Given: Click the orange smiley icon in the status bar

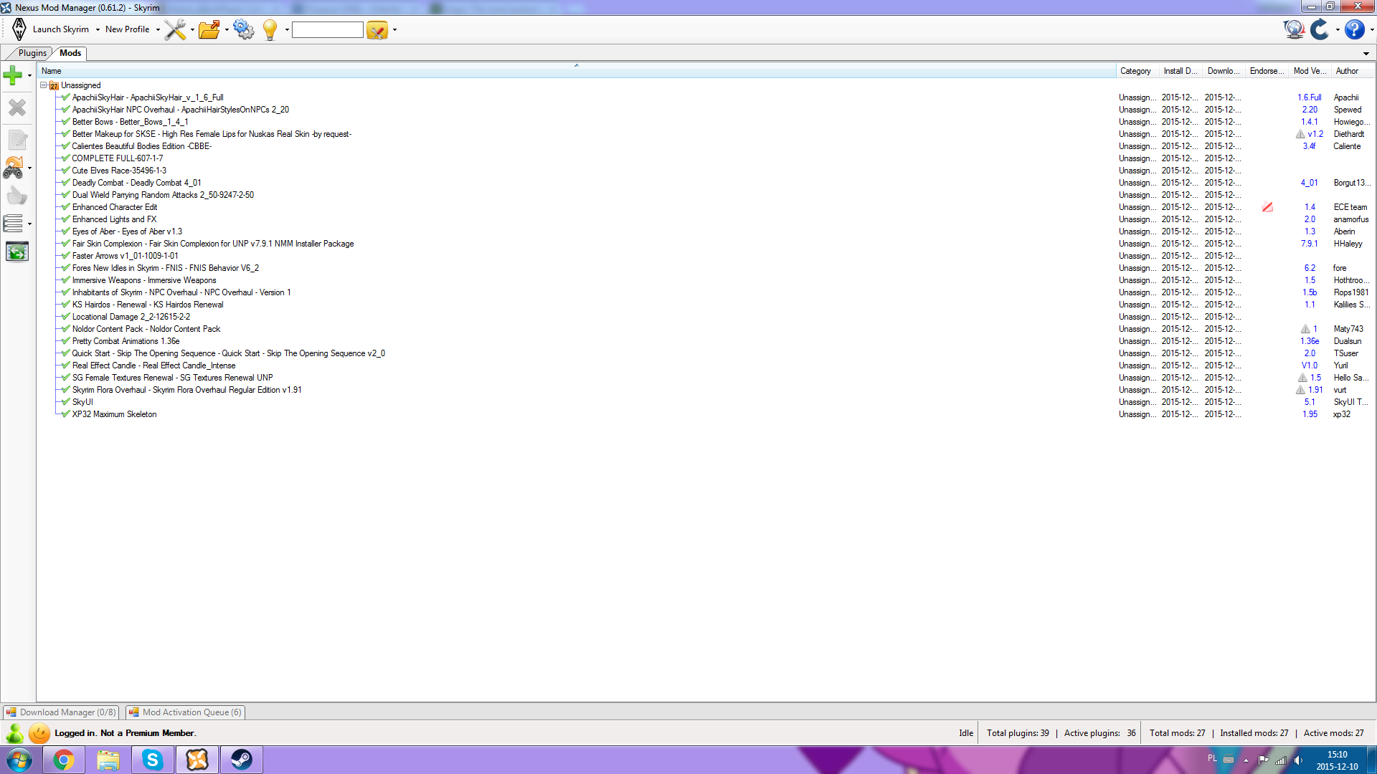Looking at the screenshot, I should [x=39, y=733].
